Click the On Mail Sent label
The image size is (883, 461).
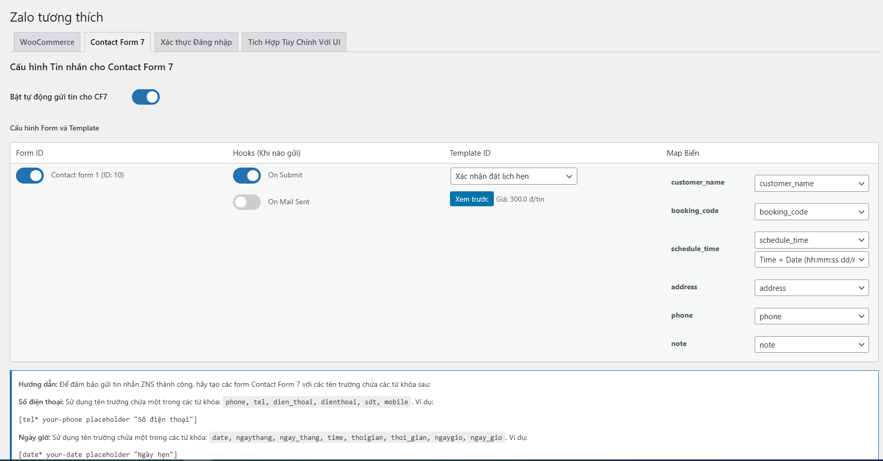[x=289, y=202]
